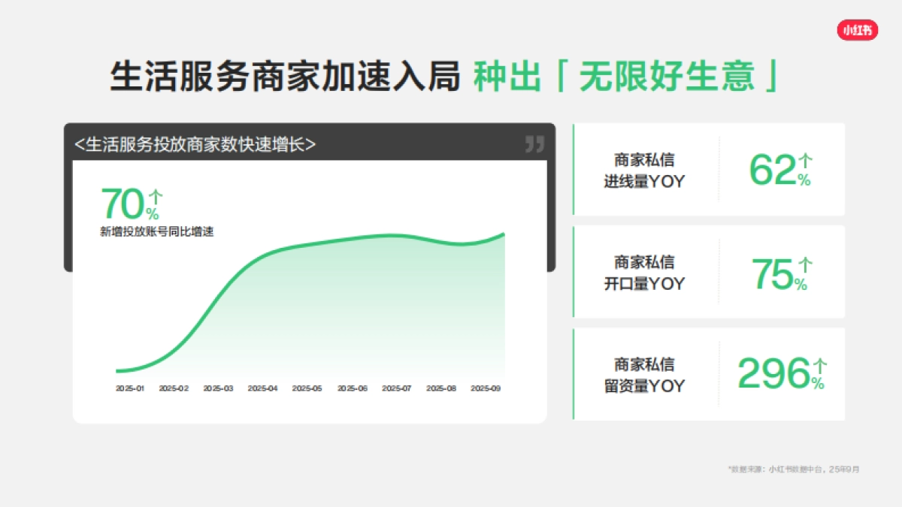This screenshot has height=507, width=902.
Task: Select the 商家私信进线量YOY card
Action: pyautogui.click(x=709, y=169)
